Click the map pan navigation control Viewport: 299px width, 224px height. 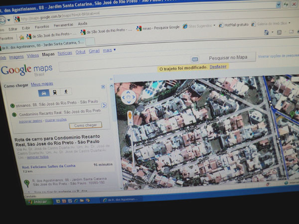point(129,97)
